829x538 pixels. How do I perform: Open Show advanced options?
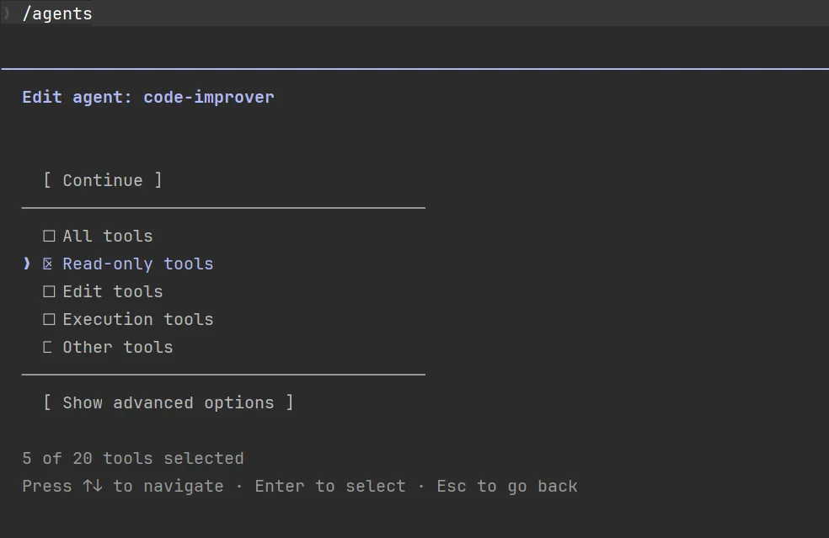click(168, 403)
